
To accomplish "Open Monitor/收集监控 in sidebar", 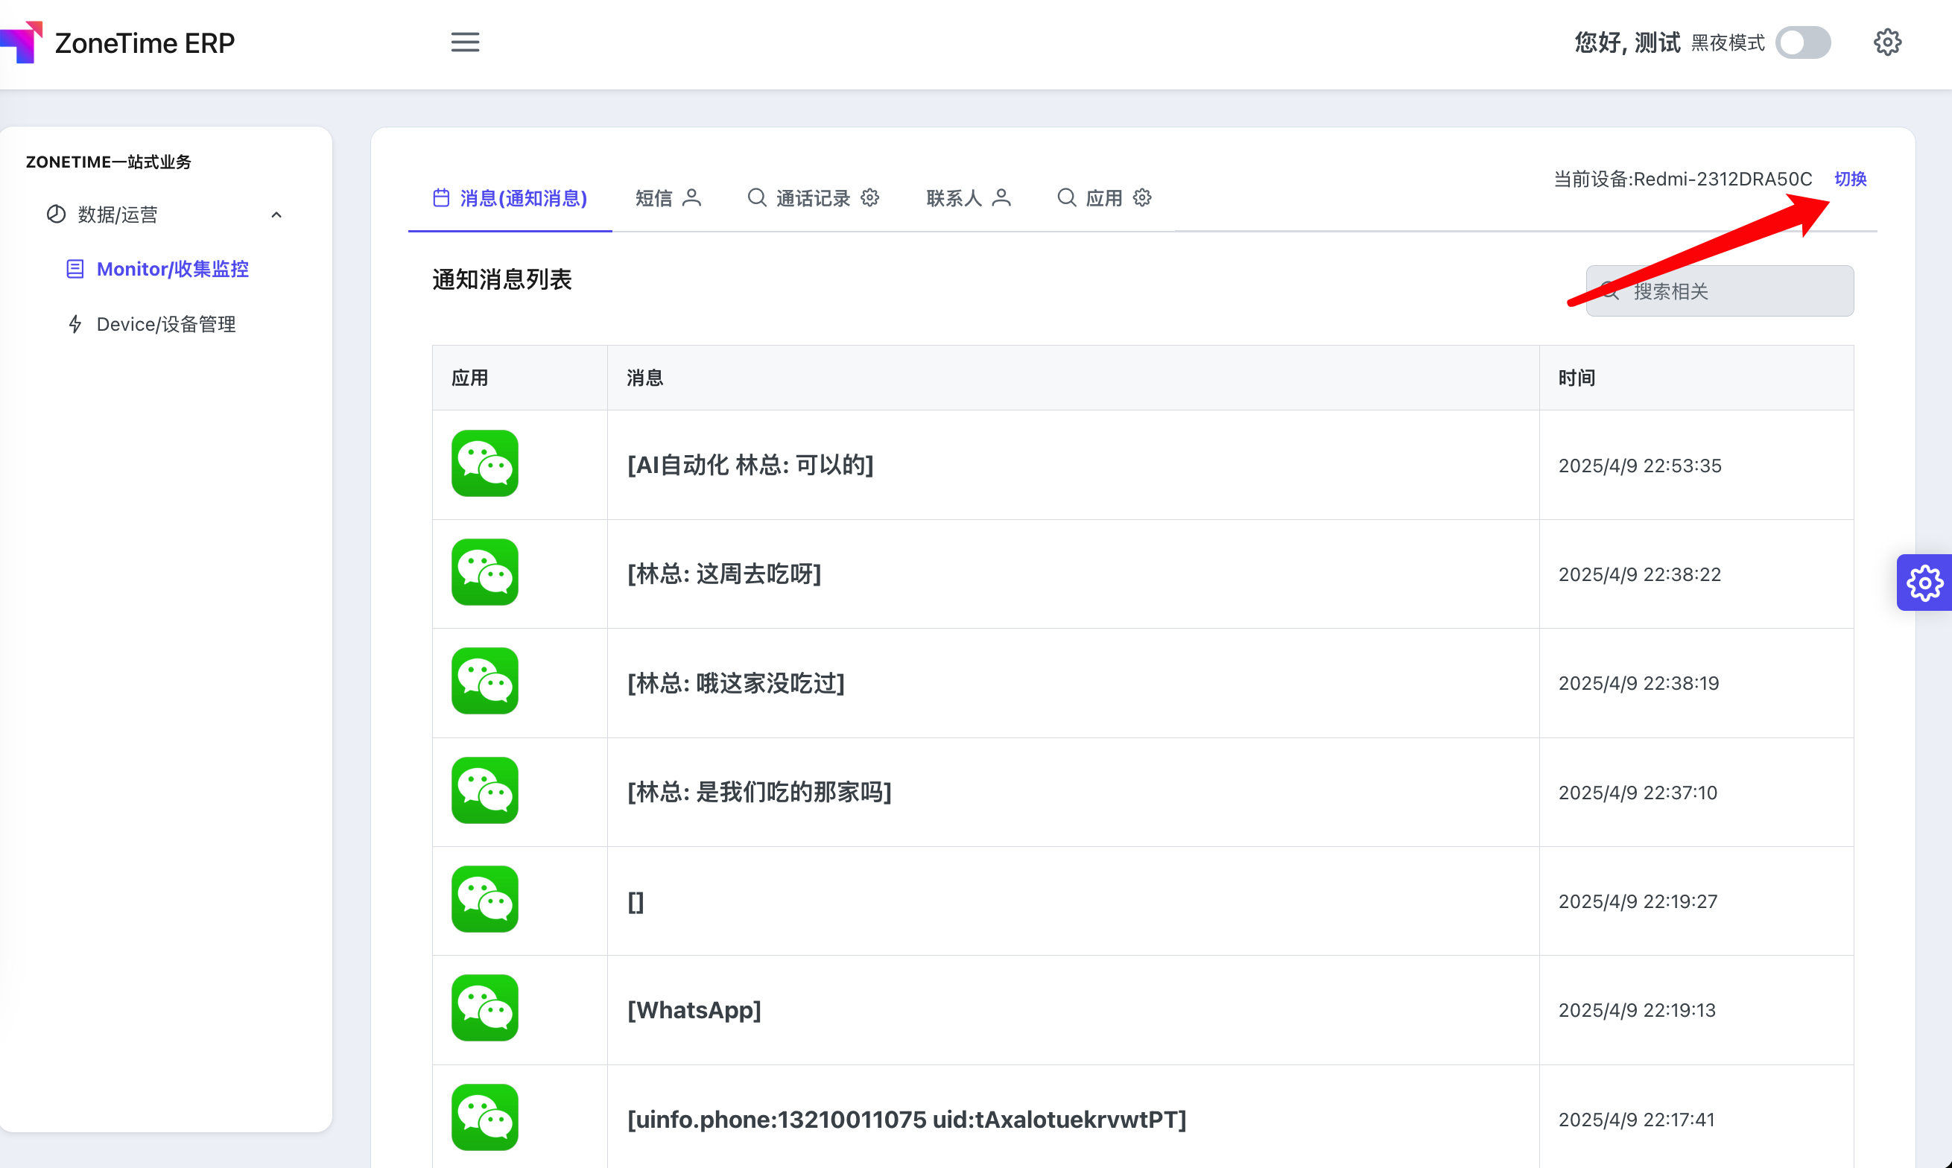I will tap(157, 269).
